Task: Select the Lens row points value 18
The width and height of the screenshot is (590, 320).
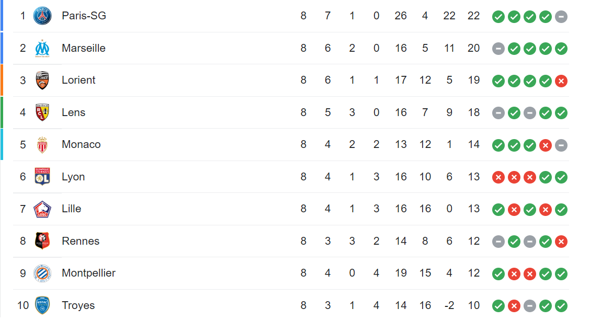Action: point(473,112)
